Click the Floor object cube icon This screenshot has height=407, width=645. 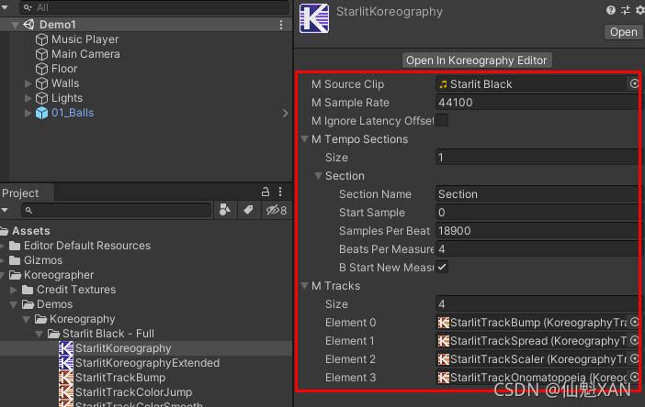41,69
